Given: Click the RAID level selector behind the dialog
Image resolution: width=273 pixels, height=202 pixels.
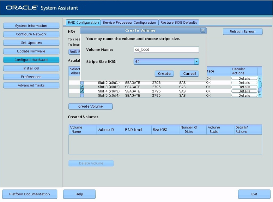Looking at the screenshot, I should tap(74, 52).
